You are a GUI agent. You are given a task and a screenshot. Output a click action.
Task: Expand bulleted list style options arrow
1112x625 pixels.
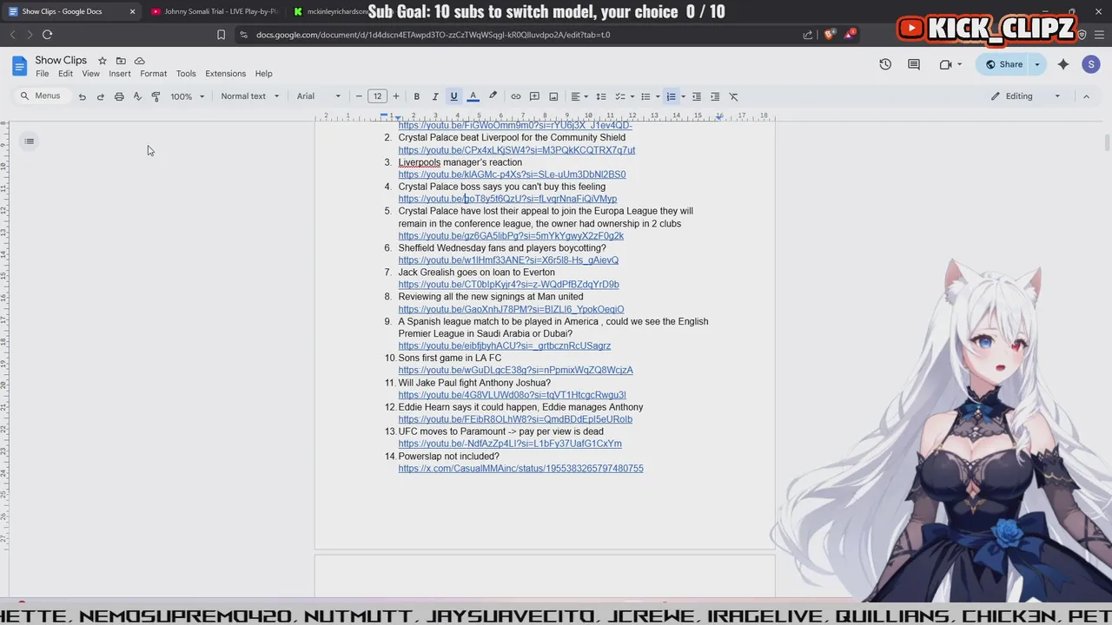pos(658,96)
